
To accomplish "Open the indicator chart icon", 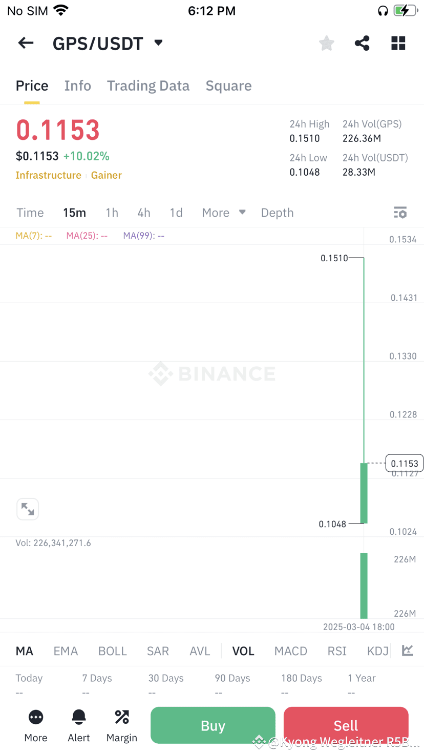I will pyautogui.click(x=408, y=651).
